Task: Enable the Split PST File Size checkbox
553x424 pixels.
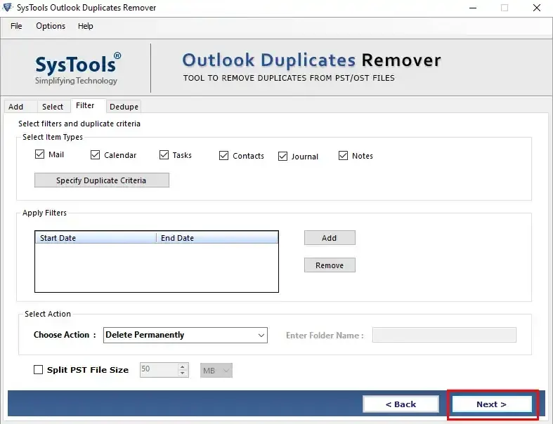Action: tap(38, 370)
